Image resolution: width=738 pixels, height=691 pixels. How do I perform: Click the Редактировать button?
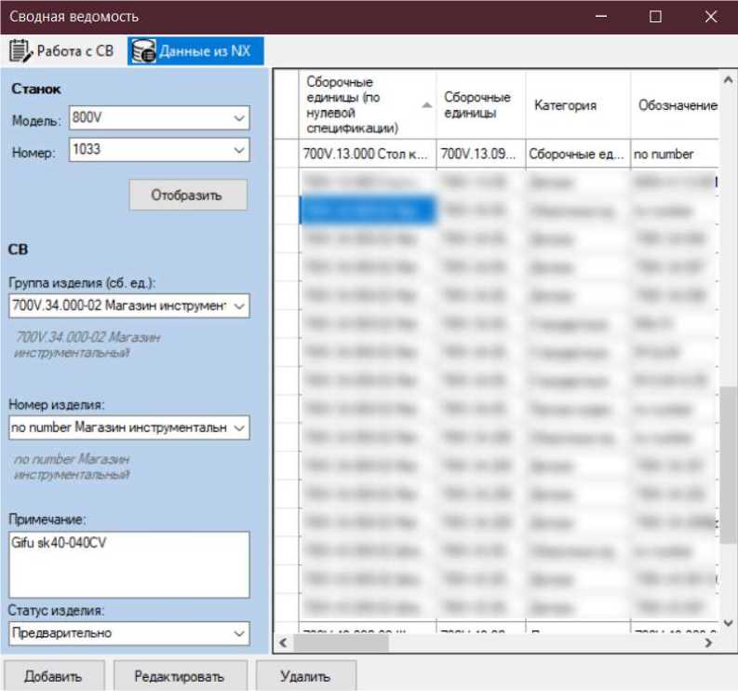tap(180, 676)
